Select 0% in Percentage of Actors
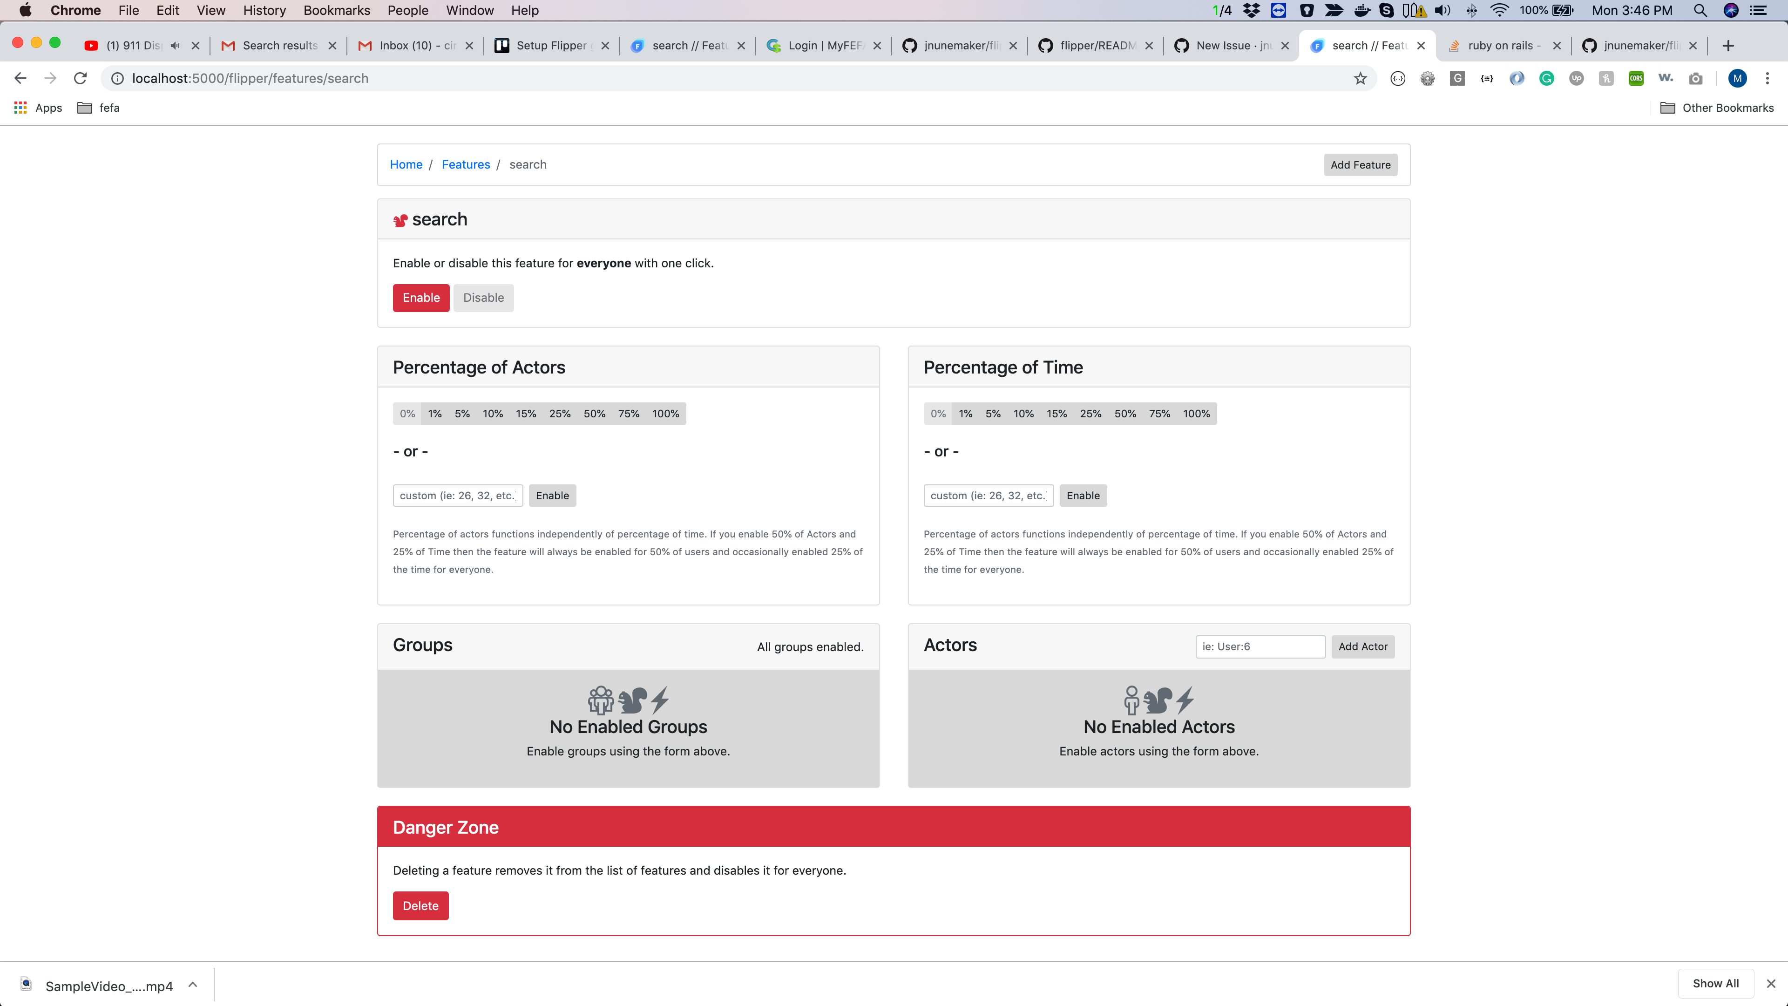 tap(407, 413)
